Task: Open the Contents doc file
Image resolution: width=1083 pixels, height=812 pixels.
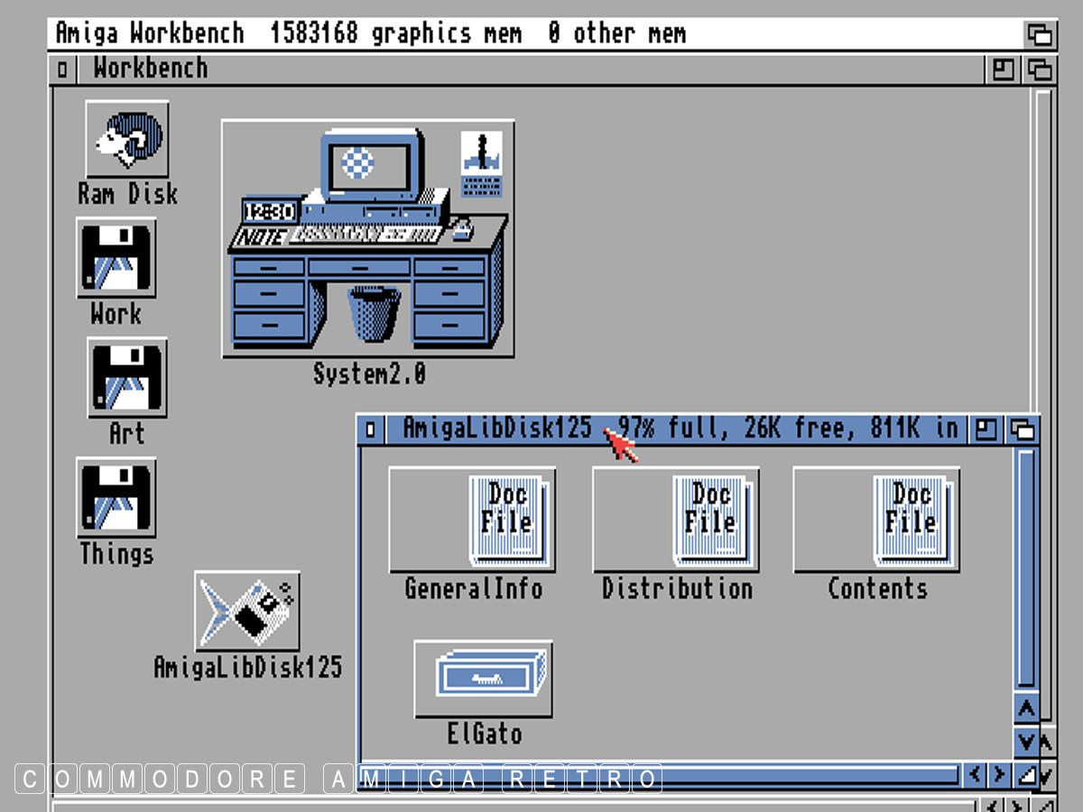Action: [x=876, y=521]
